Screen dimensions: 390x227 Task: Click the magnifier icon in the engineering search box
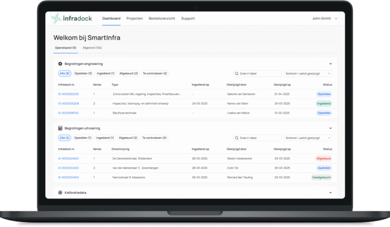pyautogui.click(x=237, y=74)
